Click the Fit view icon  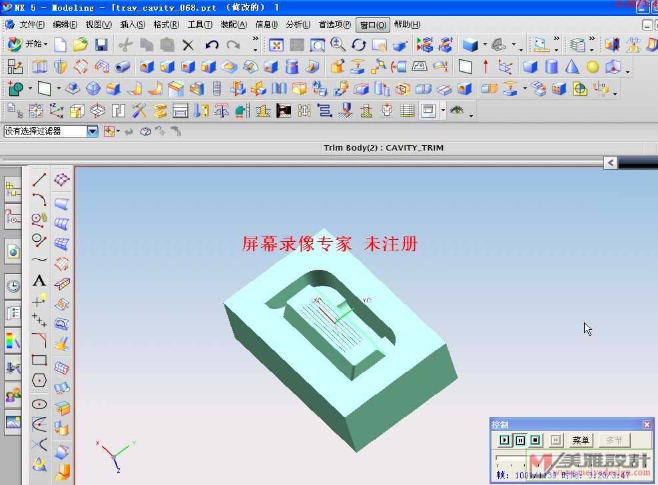pyautogui.click(x=276, y=45)
